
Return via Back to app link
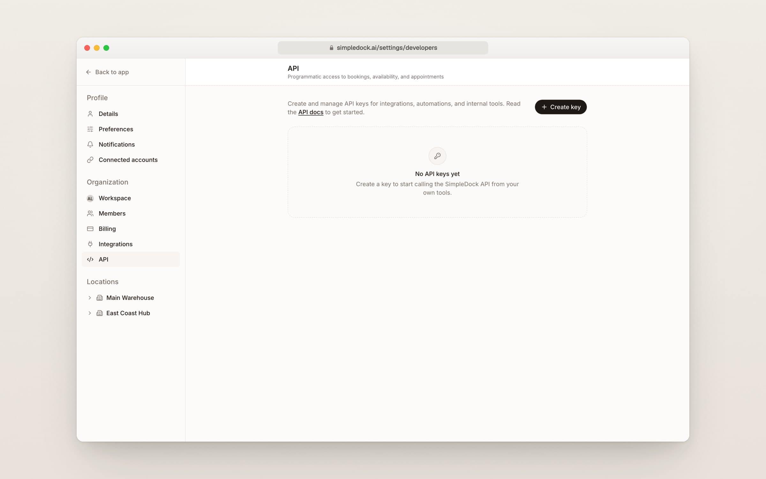[x=107, y=72]
